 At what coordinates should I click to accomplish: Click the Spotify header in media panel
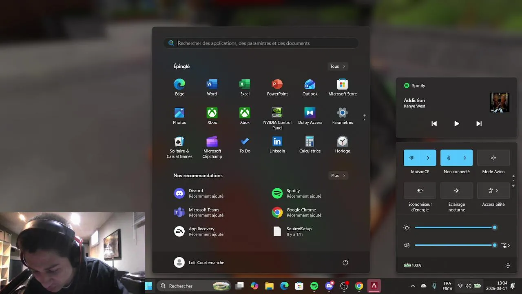[415, 86]
